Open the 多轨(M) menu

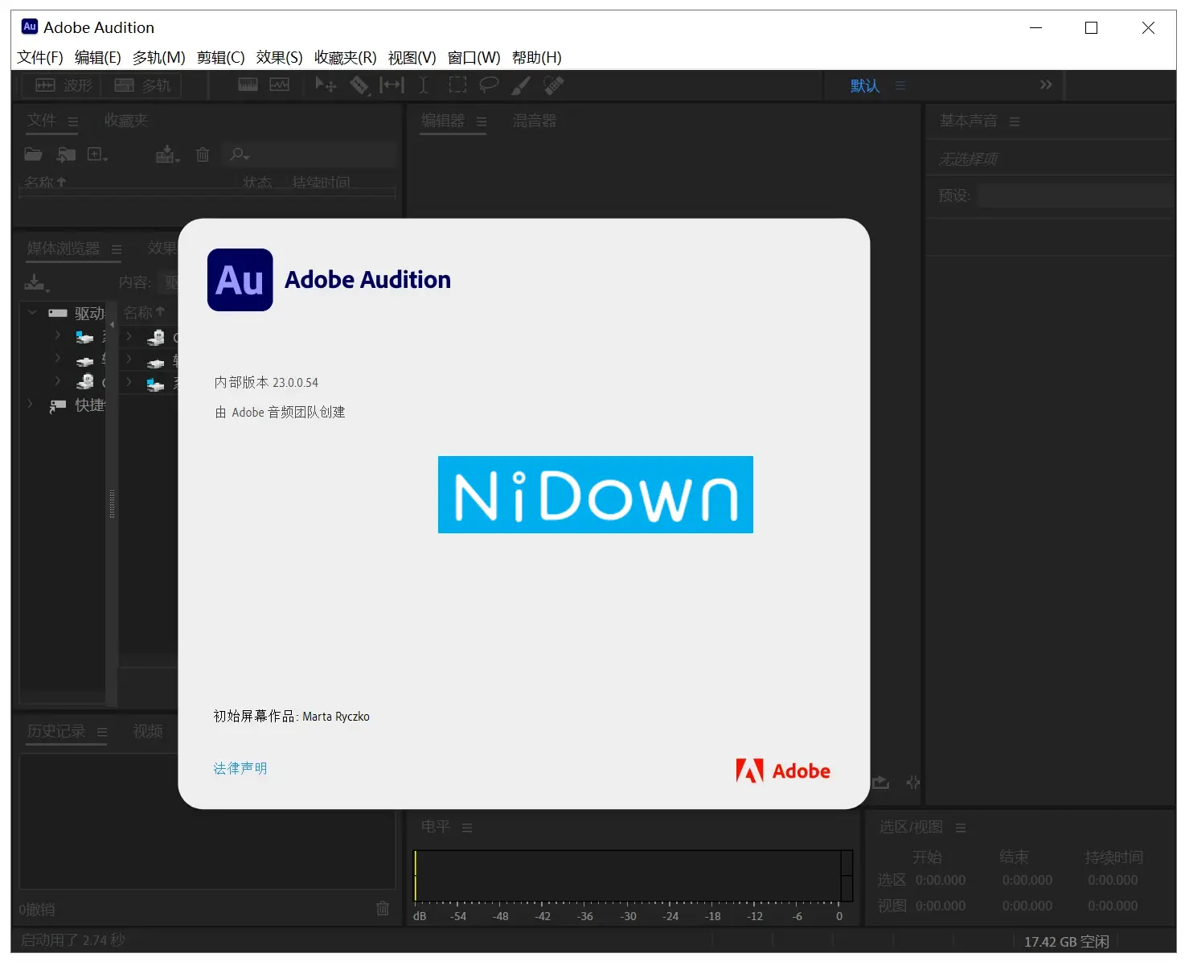(x=158, y=57)
